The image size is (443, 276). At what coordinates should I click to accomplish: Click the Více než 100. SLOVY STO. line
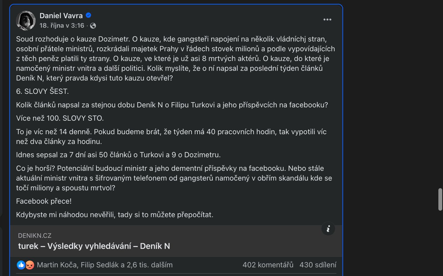coord(60,118)
